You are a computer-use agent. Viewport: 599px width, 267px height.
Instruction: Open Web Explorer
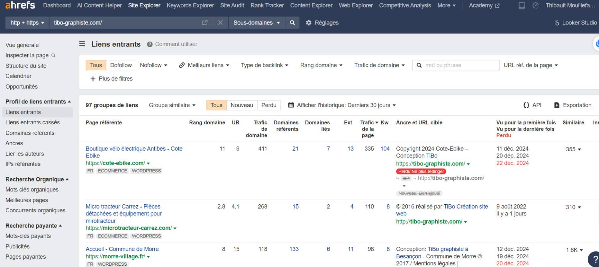pyautogui.click(x=356, y=5)
